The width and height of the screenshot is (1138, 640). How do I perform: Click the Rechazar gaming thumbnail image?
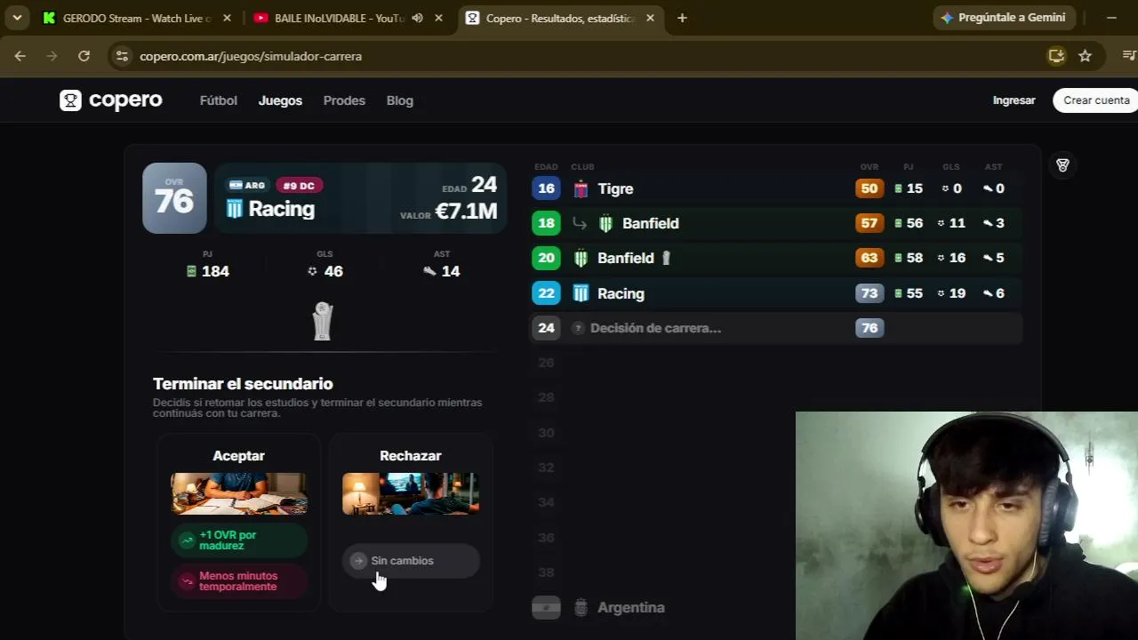[x=411, y=493]
